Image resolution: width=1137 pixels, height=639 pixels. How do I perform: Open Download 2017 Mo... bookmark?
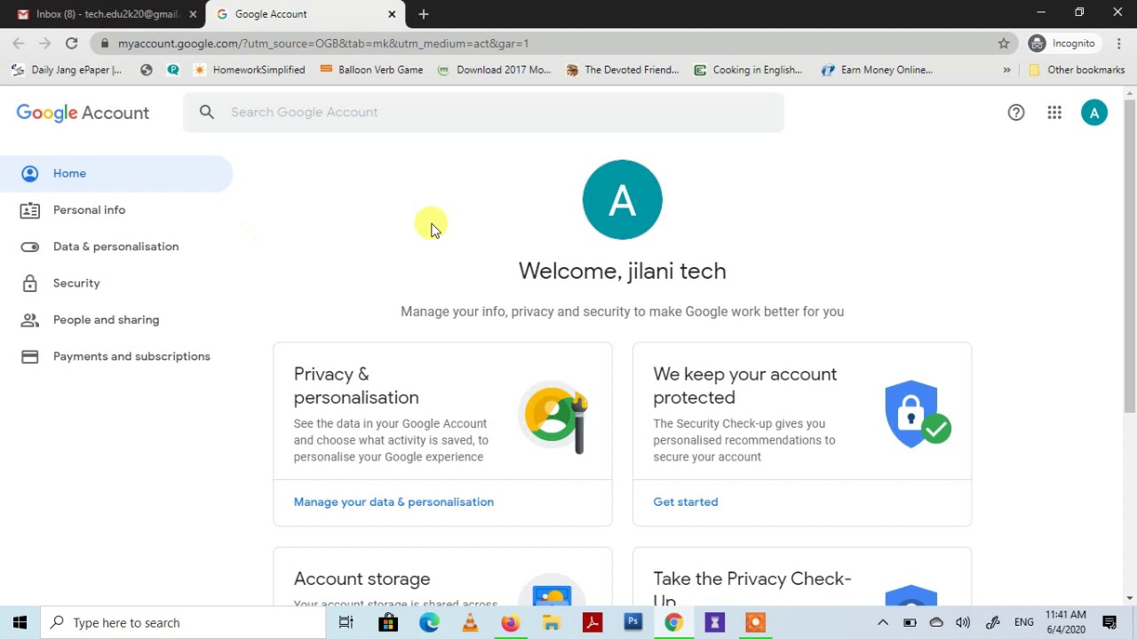[x=494, y=70]
